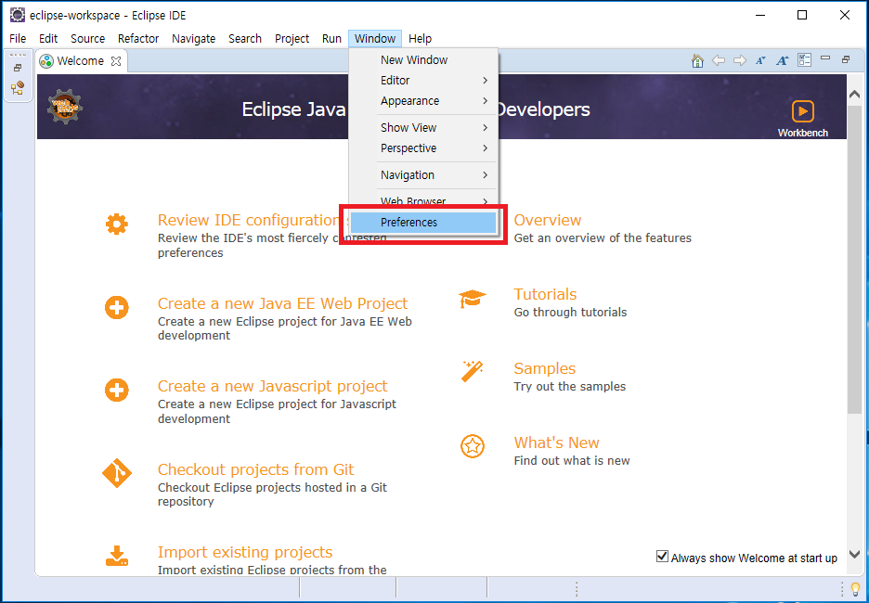Open the Run menu
This screenshot has width=869, height=603.
click(331, 38)
